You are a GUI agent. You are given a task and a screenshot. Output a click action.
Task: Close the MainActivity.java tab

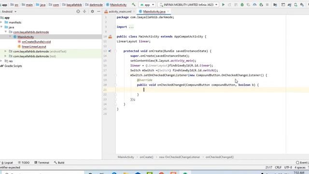click(x=168, y=12)
